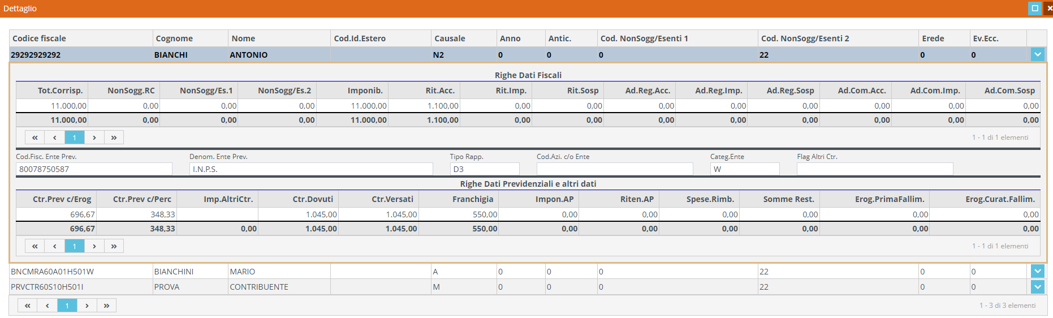
Task: Expand the PROVA CONTRIBUENTE row details
Action: [x=1037, y=287]
